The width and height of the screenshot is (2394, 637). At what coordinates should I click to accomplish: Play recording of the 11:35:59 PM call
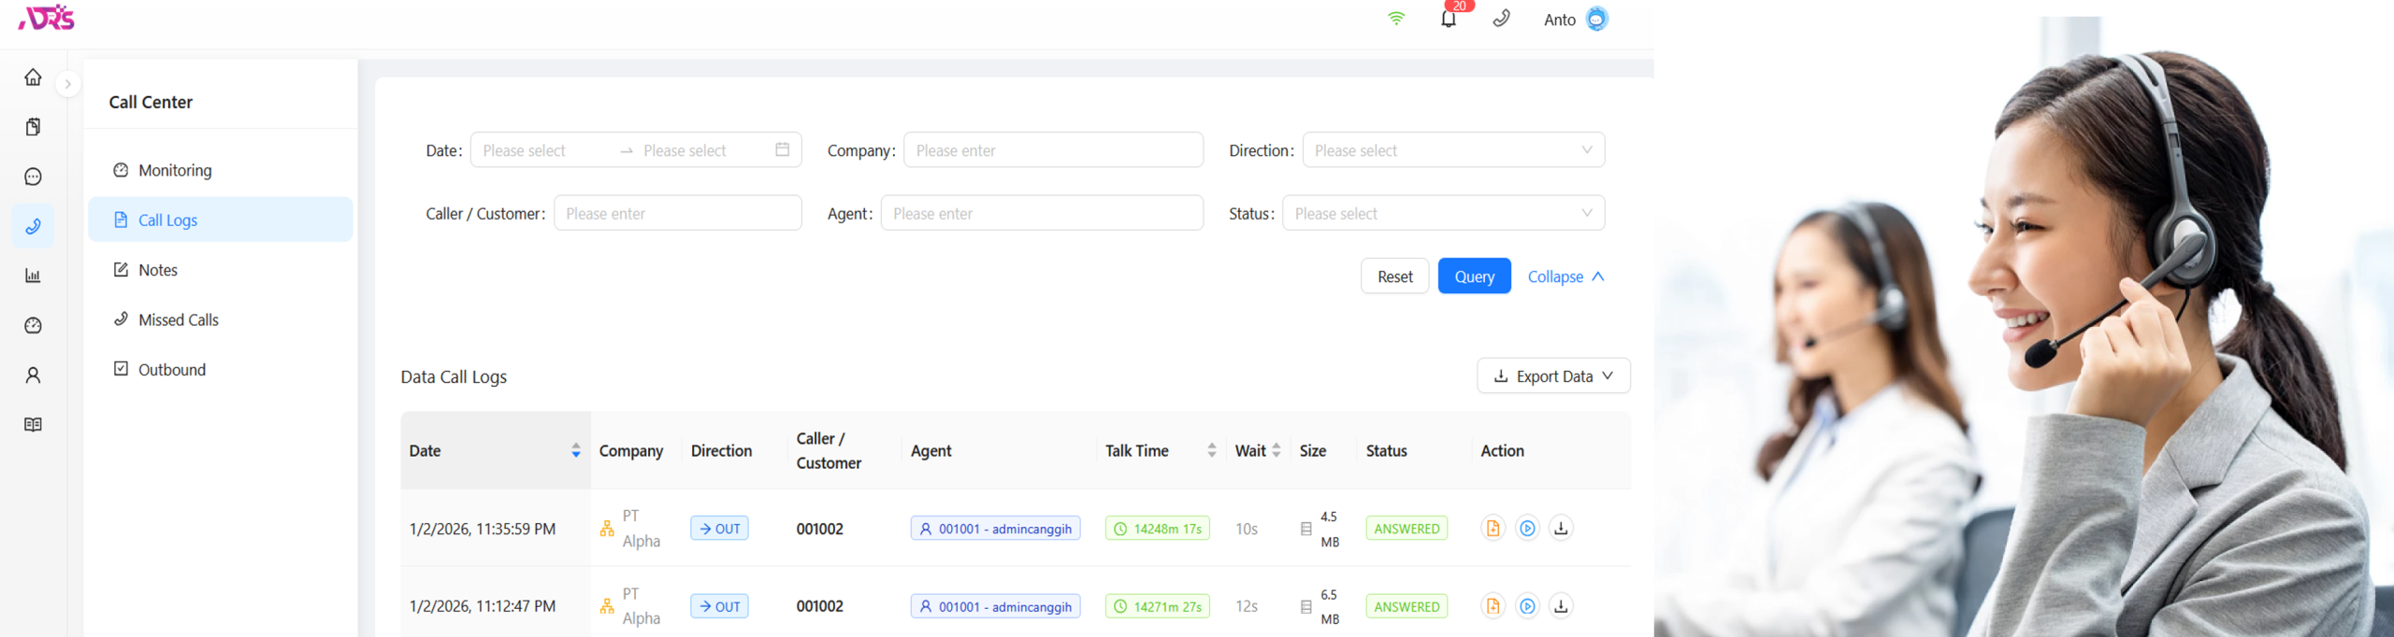pyautogui.click(x=1527, y=529)
